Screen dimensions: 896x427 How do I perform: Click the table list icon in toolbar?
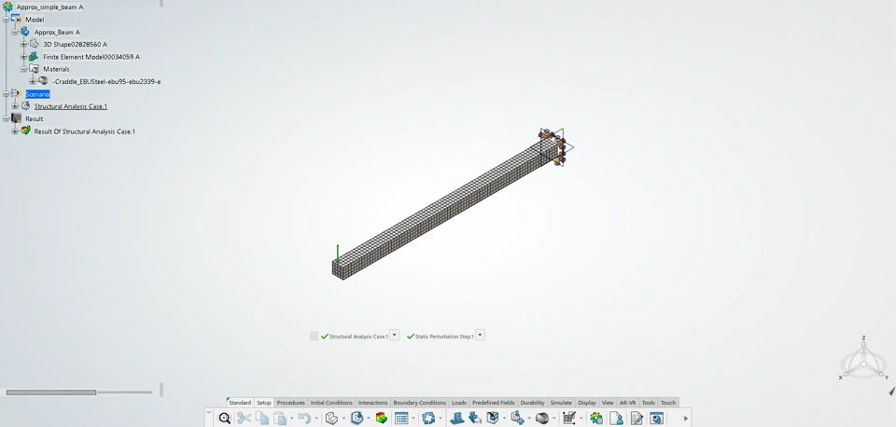(401, 419)
